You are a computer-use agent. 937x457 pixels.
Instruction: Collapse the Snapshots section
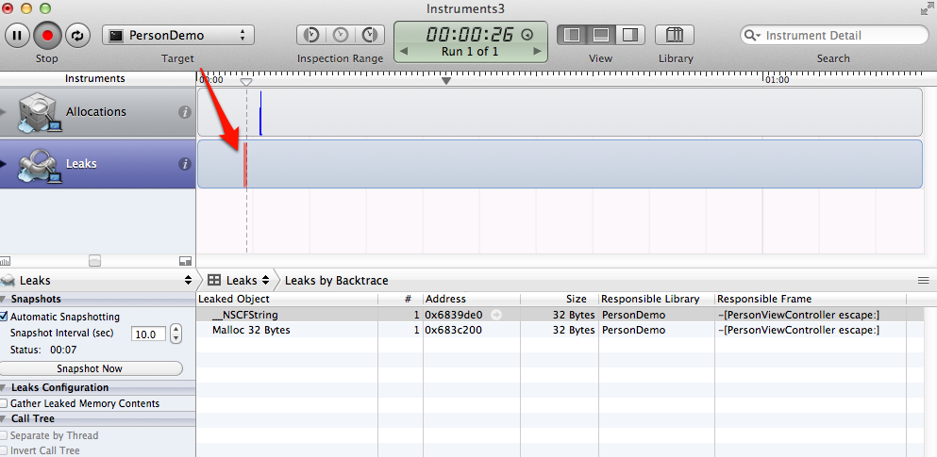4,299
